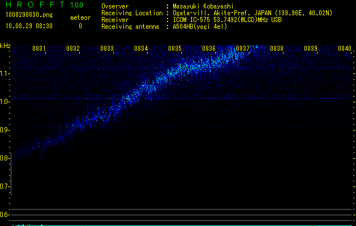356x226 pixels.
Task: Click the 0836 time marker
Action: coord(209,49)
